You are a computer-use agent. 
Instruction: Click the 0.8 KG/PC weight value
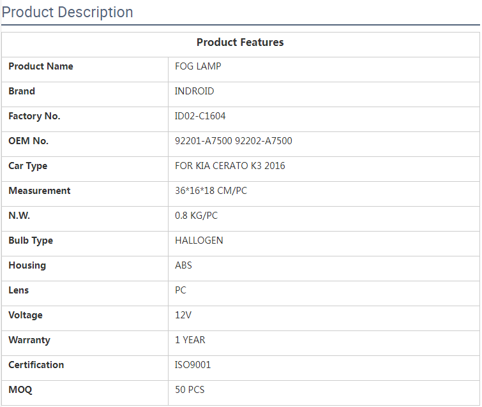196,216
